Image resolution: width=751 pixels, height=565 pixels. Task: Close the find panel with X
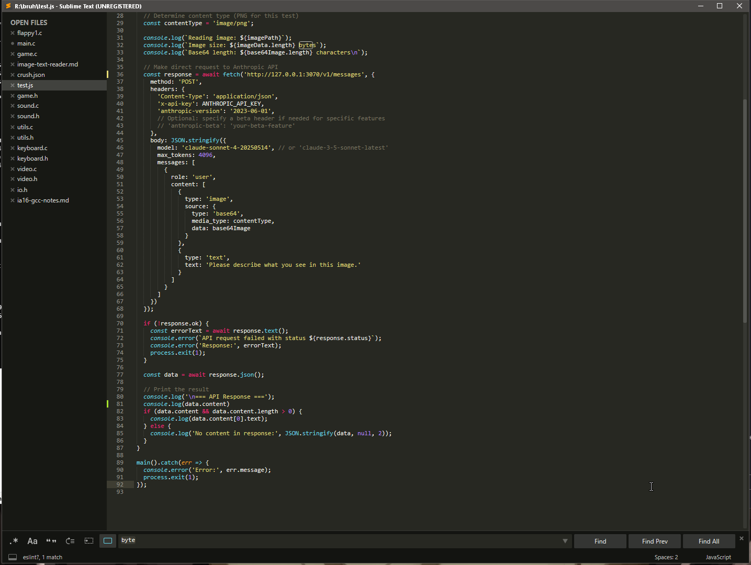(741, 538)
